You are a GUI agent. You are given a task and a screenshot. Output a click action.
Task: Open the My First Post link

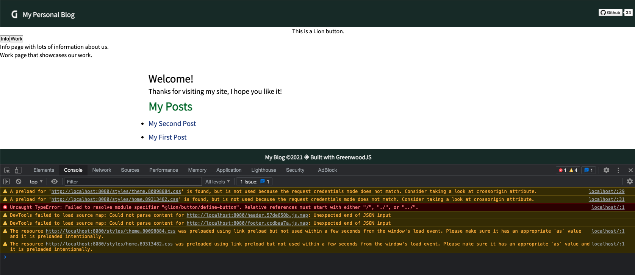167,137
